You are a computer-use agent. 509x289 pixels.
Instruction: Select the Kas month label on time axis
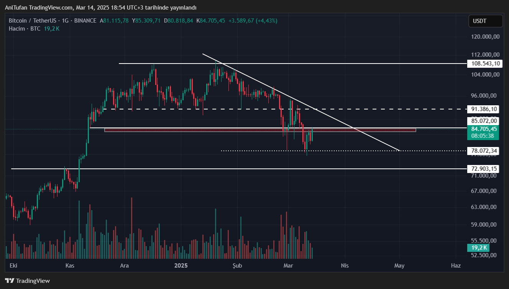pyautogui.click(x=69, y=266)
